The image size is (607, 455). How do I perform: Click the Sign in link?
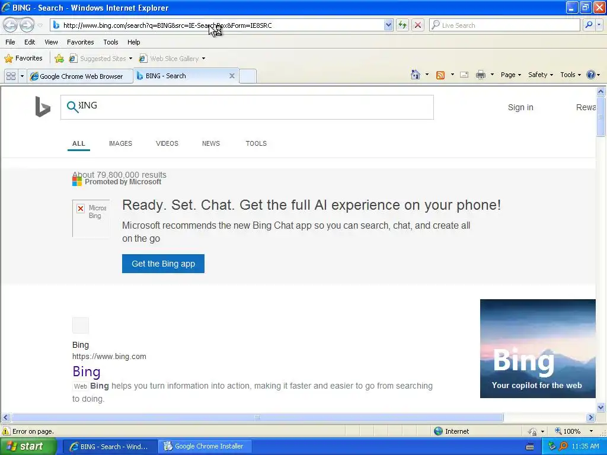tap(520, 107)
